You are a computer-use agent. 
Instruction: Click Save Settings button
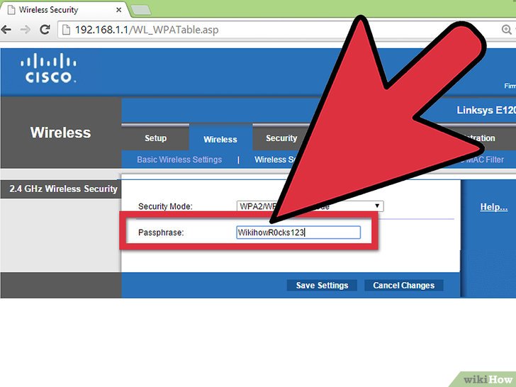tap(322, 286)
